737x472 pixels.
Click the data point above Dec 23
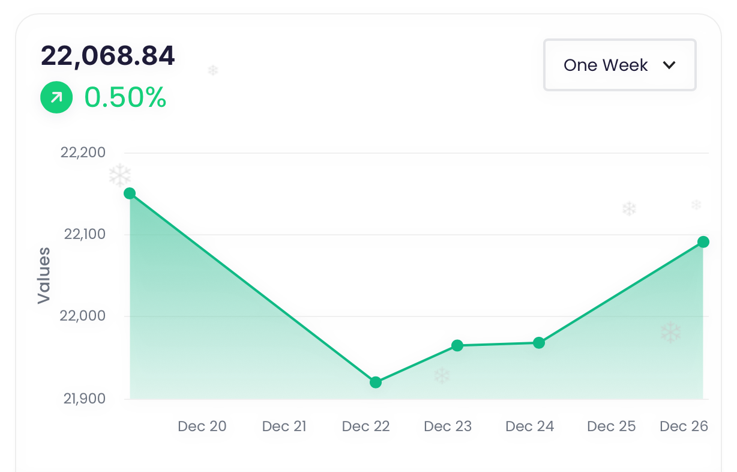(457, 345)
